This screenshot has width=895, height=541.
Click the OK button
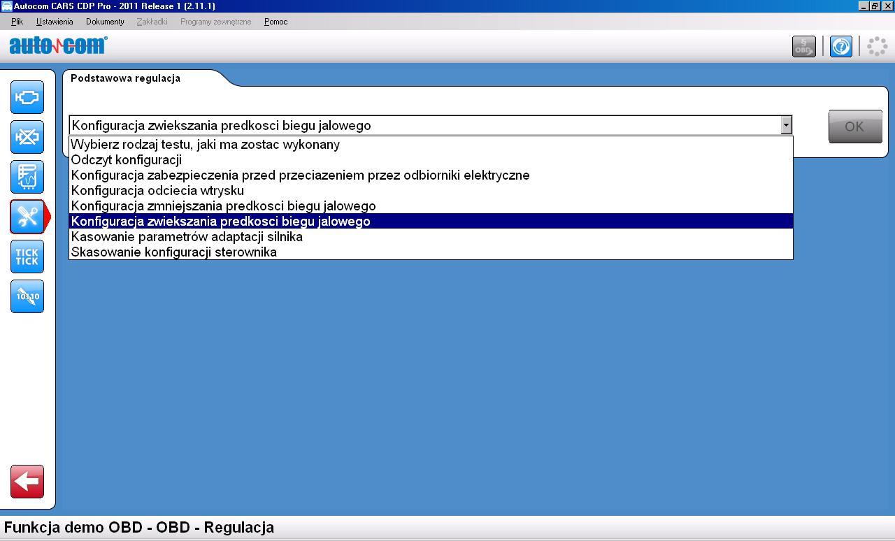pyautogui.click(x=855, y=127)
